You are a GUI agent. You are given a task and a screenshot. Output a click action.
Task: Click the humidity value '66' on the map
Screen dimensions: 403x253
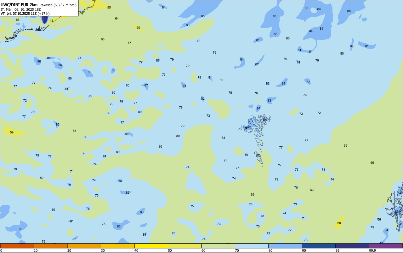coord(372,163)
